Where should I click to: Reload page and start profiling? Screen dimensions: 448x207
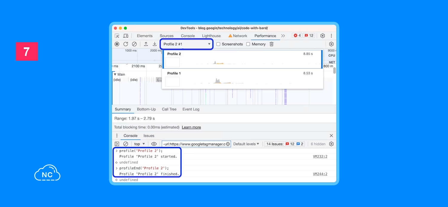click(x=126, y=44)
